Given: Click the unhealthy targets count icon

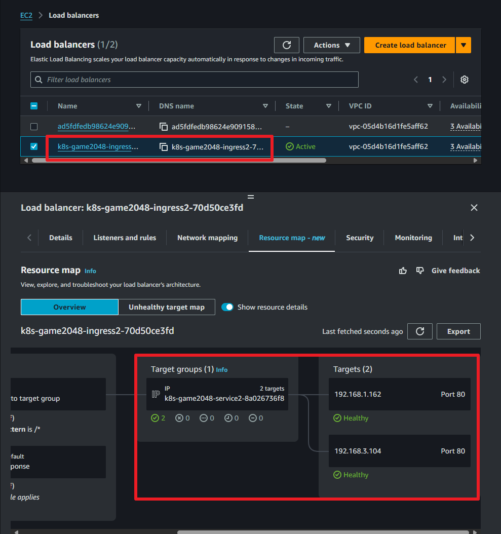Looking at the screenshot, I should (179, 418).
